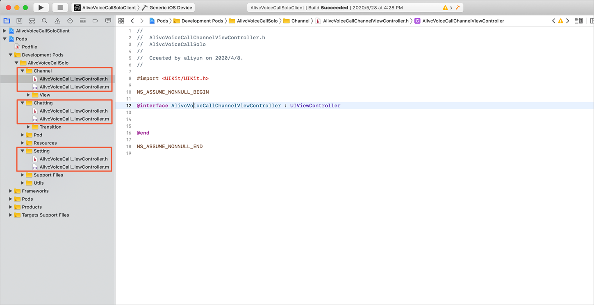
Task: Add editor on the right
Action: (592, 21)
